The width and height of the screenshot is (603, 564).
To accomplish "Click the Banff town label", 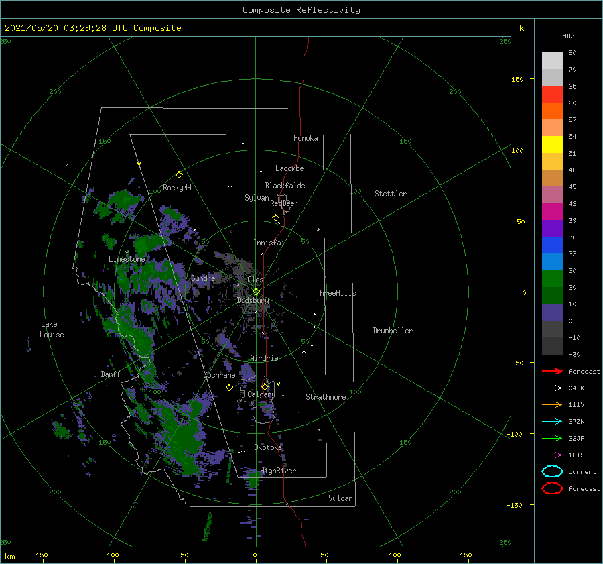I will pos(111,374).
